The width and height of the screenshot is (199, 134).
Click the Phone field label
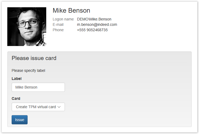coord(58,30)
